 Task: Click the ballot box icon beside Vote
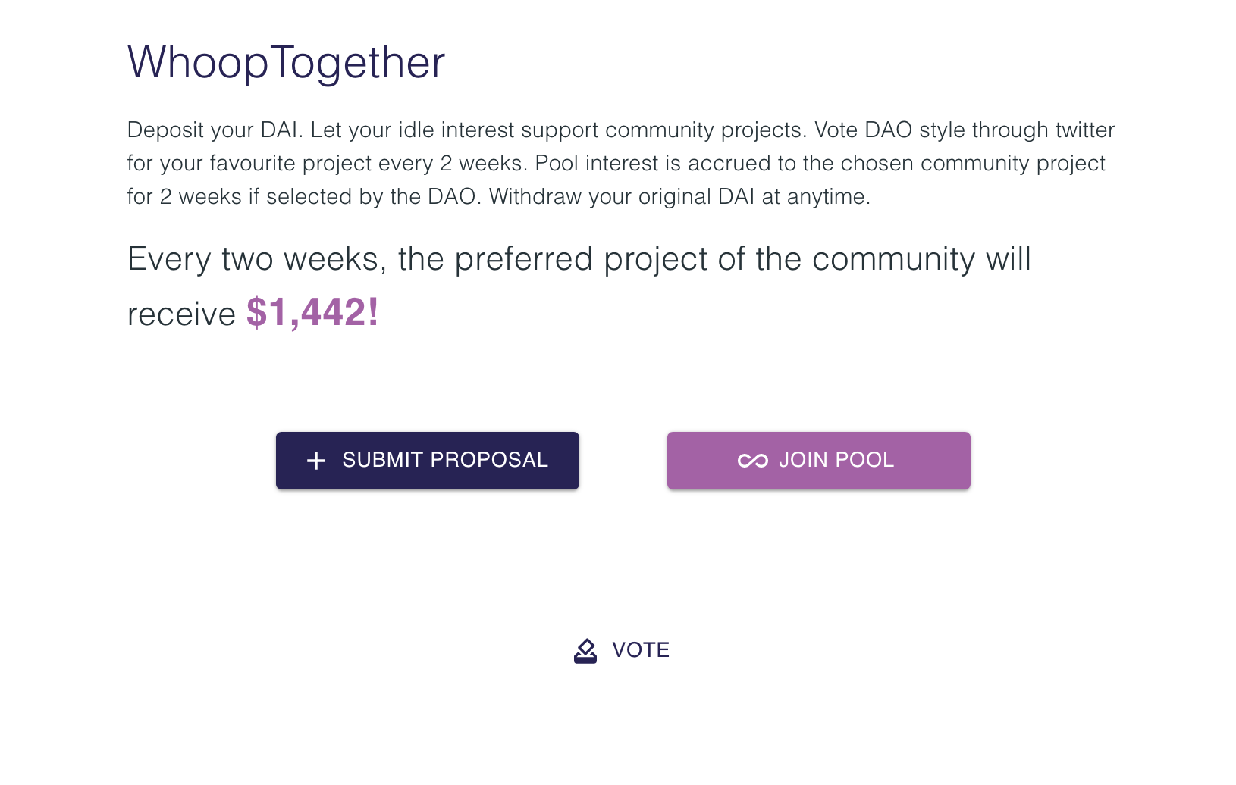(585, 650)
